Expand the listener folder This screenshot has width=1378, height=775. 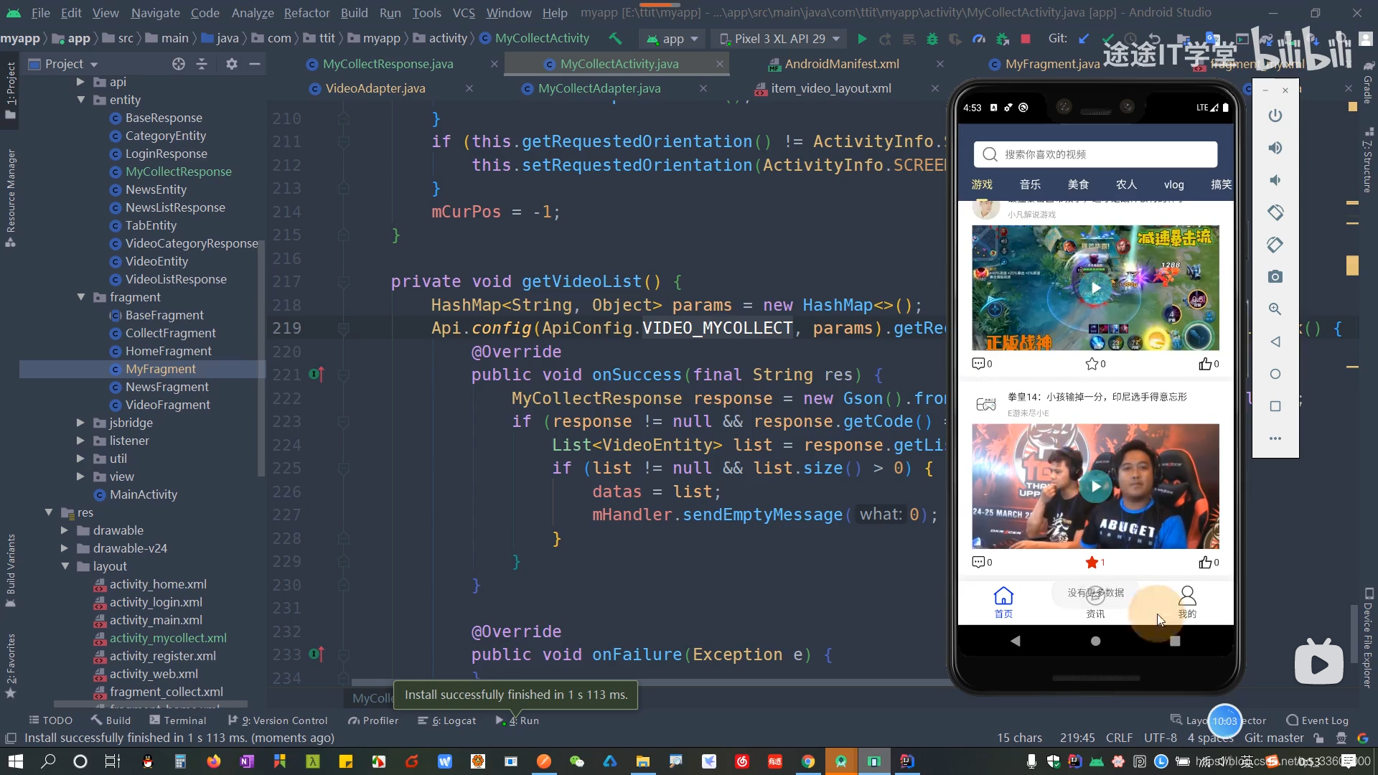tap(80, 441)
